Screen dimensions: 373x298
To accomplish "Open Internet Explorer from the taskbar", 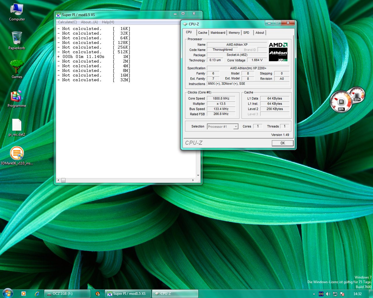I will click(x=37, y=294).
